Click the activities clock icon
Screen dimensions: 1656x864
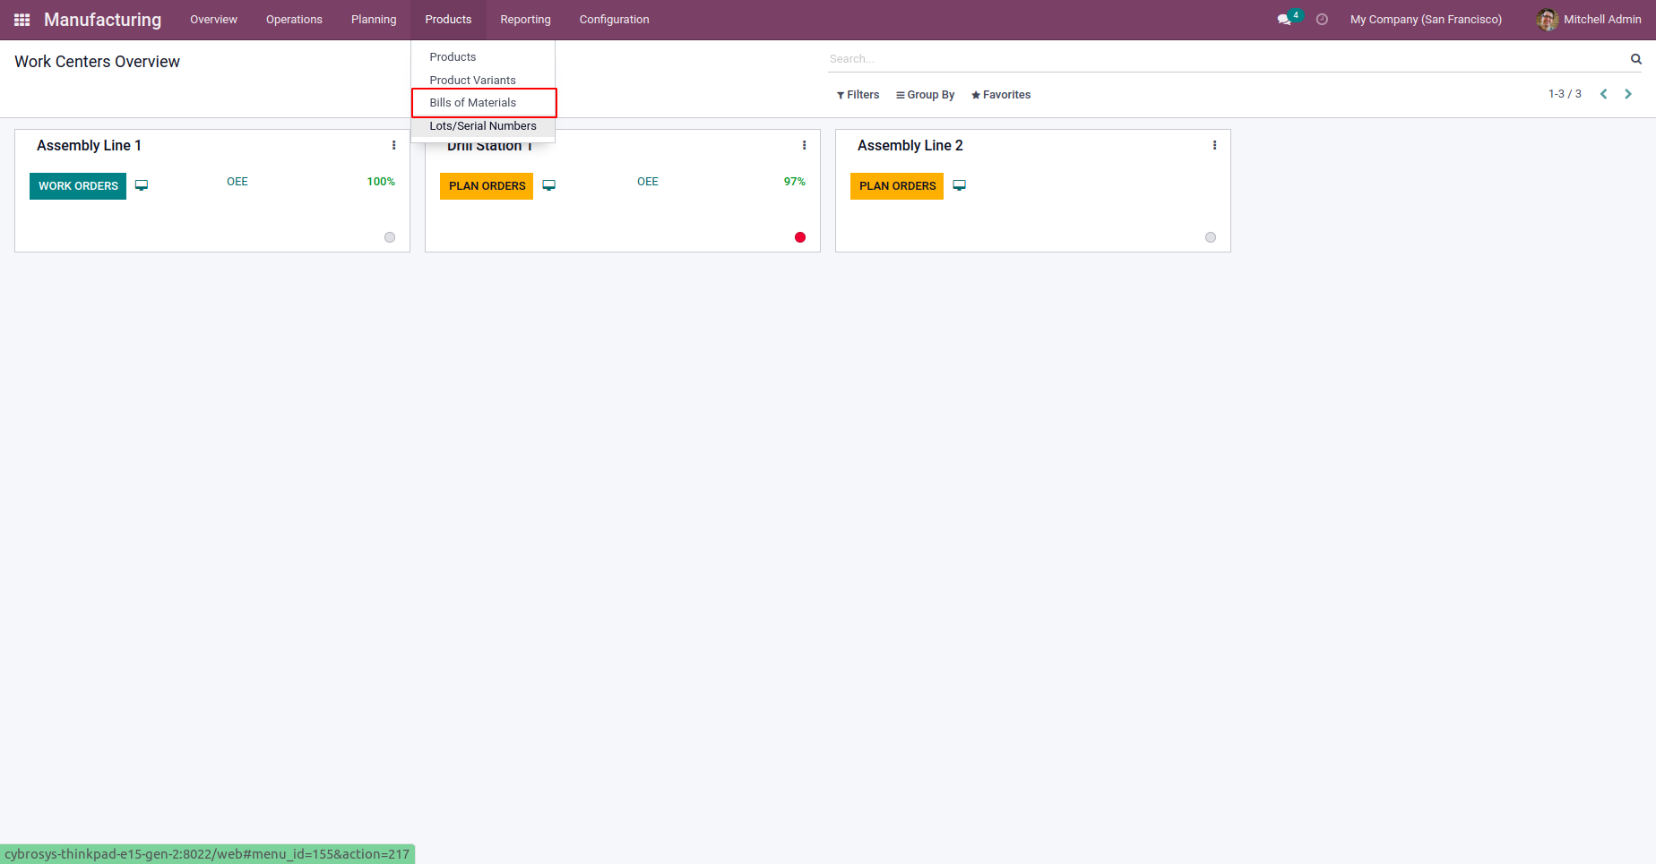[x=1322, y=20]
